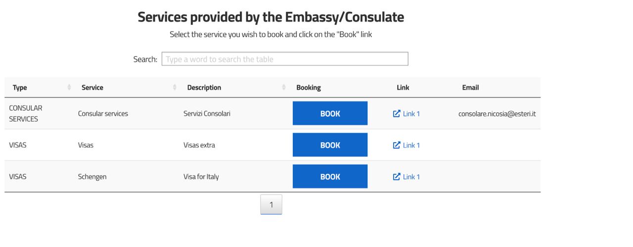This screenshot has height=247, width=633.
Task: Open Link 1 text for Consular services
Action: coord(411,114)
